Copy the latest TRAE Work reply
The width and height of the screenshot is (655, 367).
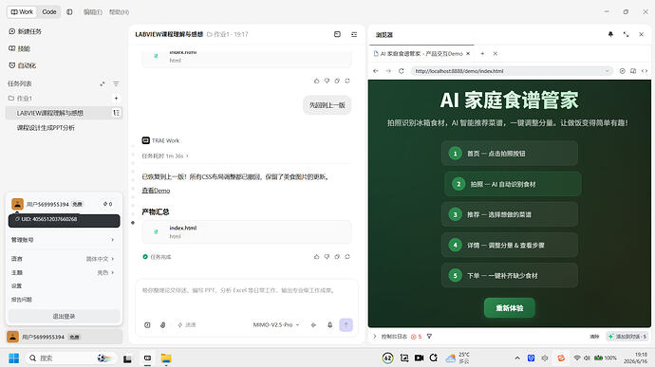click(x=337, y=257)
